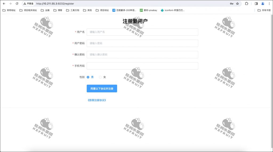Viewport: 273px width, 152px height.
Task: Click the 确认密码 input field
Action: [x=142, y=55]
